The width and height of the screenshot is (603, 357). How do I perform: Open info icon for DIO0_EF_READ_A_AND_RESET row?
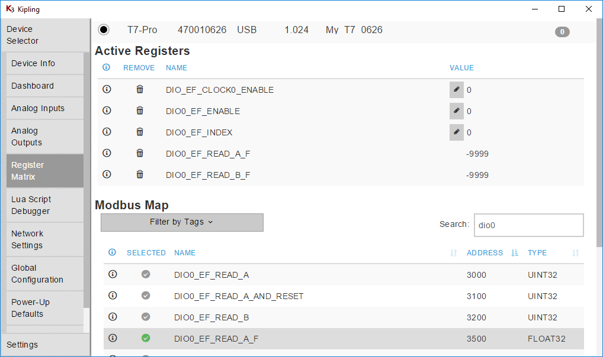113,296
